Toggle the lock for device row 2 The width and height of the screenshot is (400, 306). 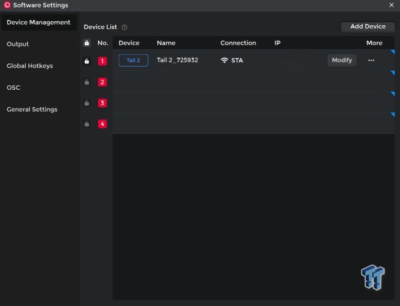click(x=86, y=82)
